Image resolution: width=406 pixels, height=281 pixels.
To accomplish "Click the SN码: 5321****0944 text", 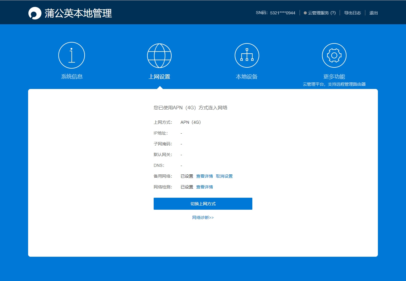I will 275,13.
